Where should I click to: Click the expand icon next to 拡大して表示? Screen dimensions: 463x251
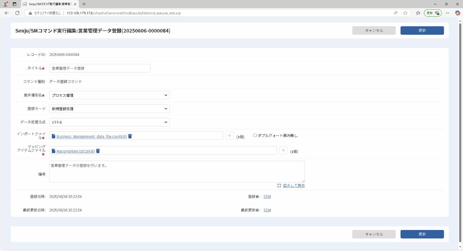click(x=279, y=186)
